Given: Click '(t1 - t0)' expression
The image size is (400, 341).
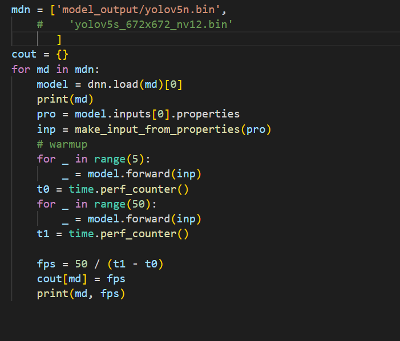Looking at the screenshot, I should (135, 264).
